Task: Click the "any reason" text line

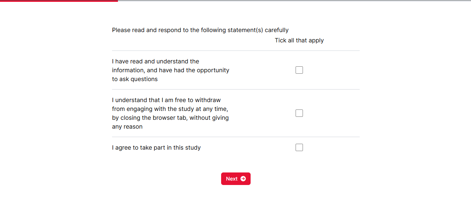Action: 127,126
